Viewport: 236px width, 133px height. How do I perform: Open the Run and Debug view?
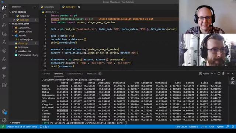[x=4, y=25]
